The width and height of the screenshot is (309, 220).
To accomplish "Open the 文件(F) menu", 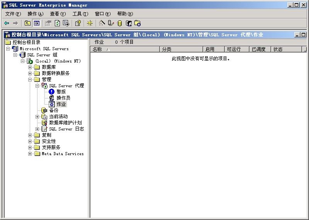I will [13, 14].
